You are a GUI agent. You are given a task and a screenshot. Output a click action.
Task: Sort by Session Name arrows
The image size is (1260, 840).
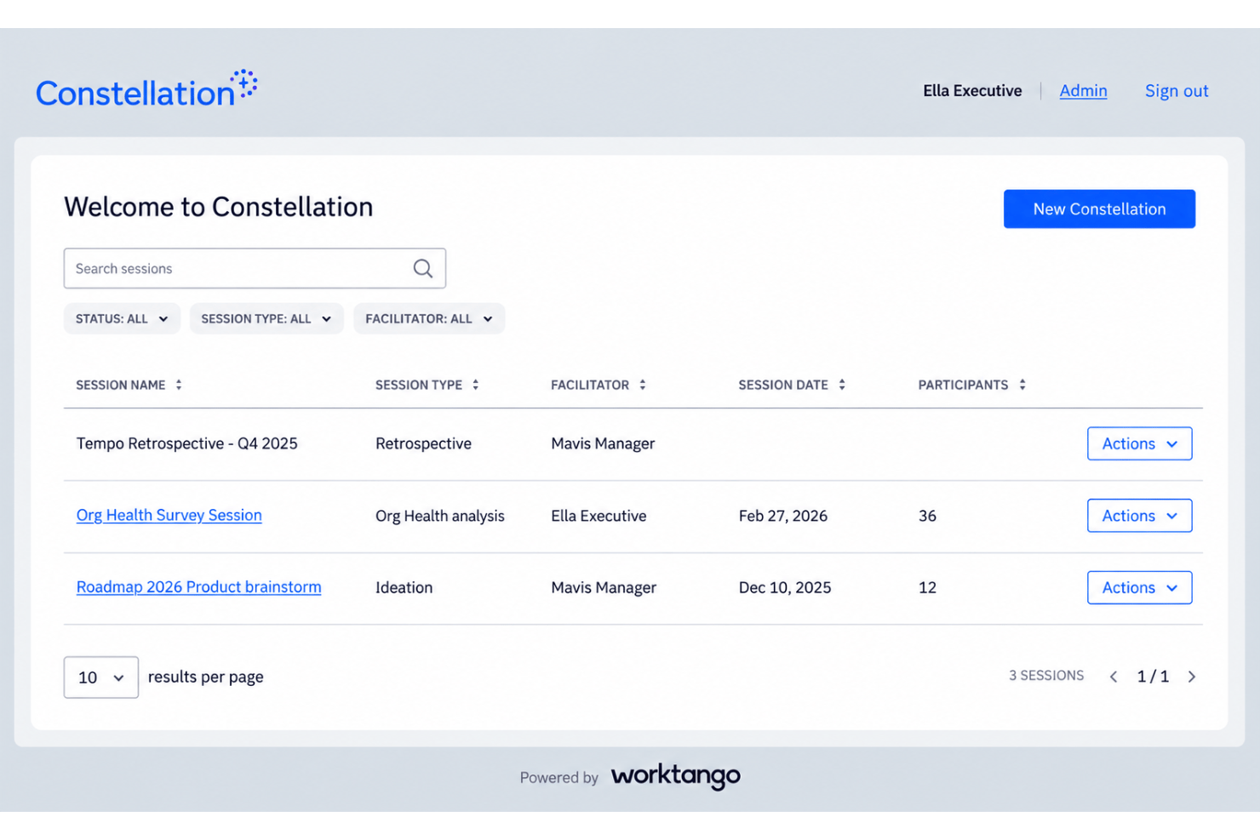[x=179, y=385]
